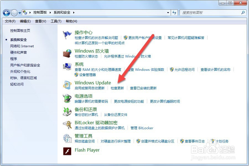Click 从备份还原文件 link
The width and height of the screenshot is (249, 166).
[116, 115]
